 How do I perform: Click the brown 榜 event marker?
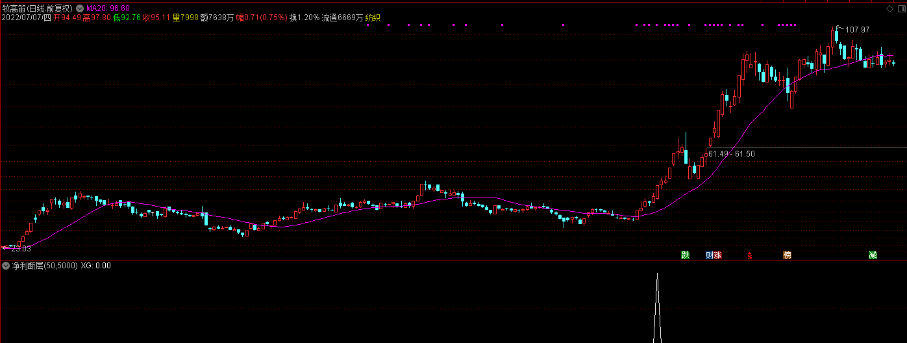coord(788,255)
